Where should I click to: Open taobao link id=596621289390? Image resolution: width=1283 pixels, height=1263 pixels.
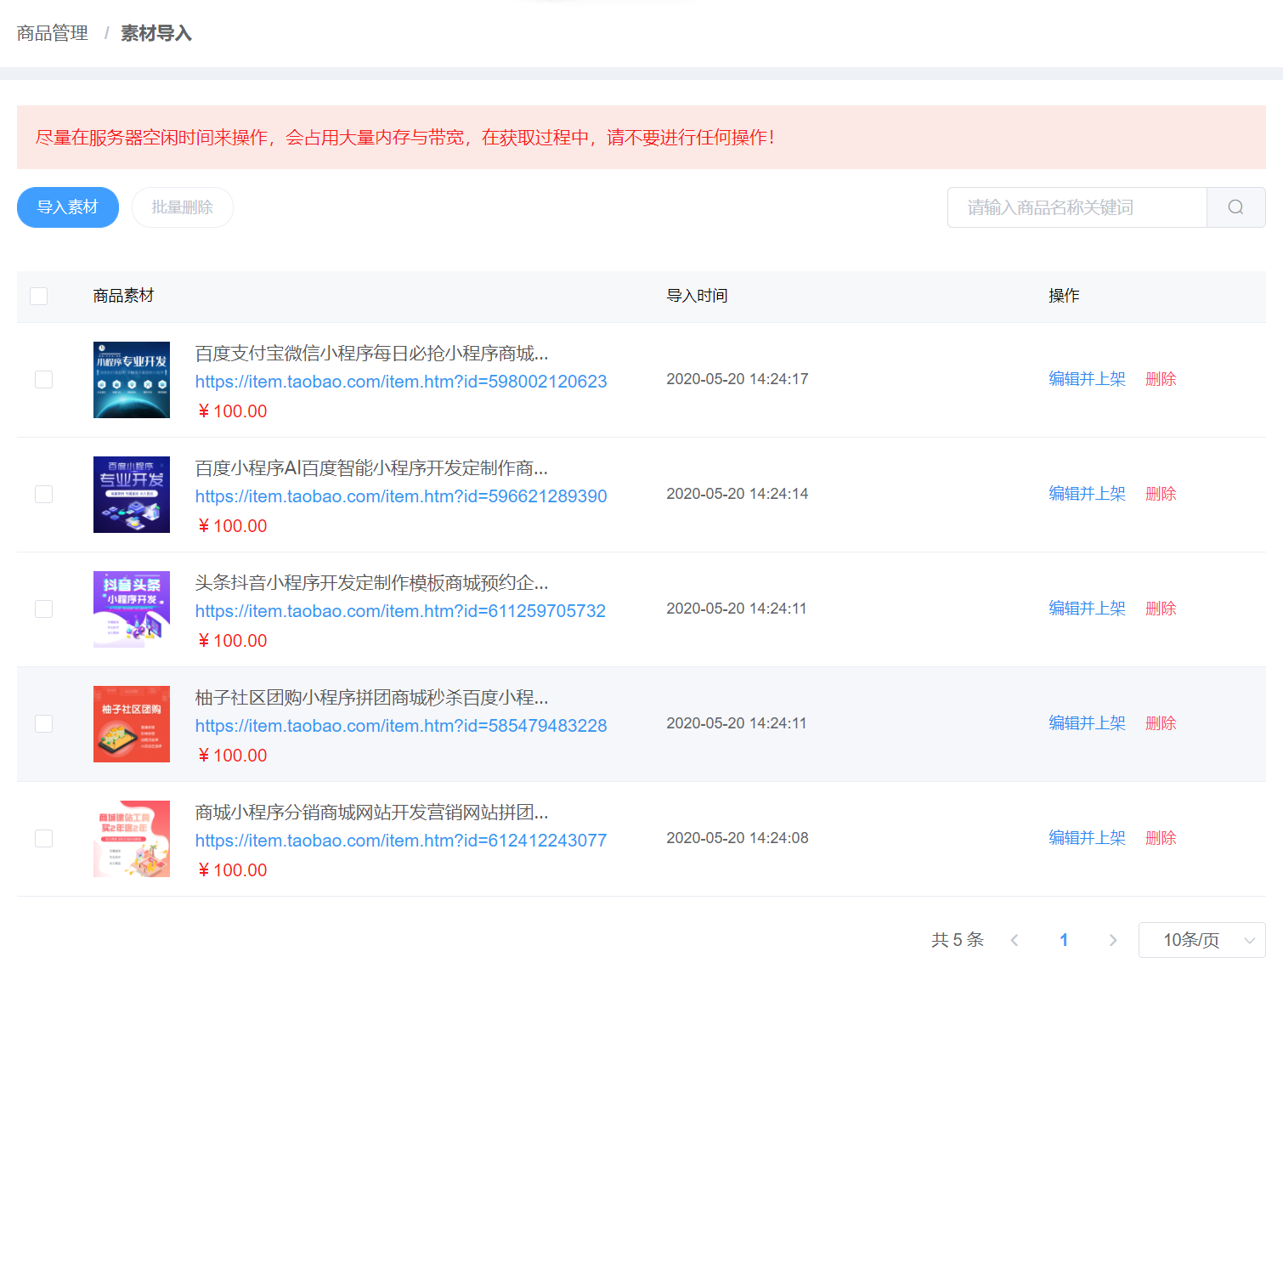[x=401, y=496]
